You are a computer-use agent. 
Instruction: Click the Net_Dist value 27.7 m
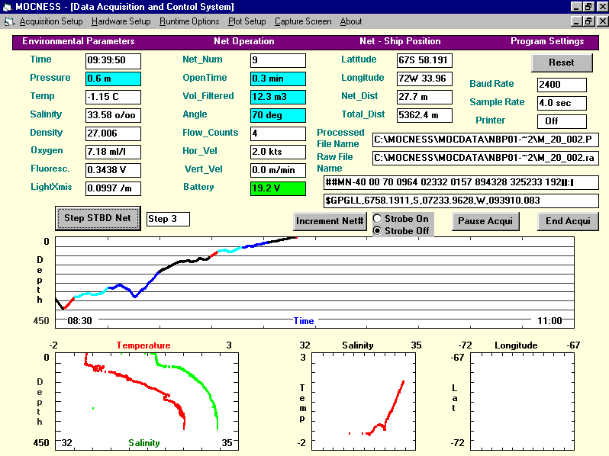tap(424, 97)
